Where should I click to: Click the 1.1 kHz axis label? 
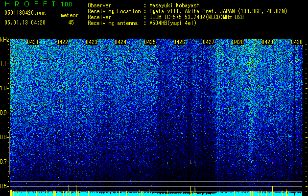pyautogui.click(x=4, y=64)
